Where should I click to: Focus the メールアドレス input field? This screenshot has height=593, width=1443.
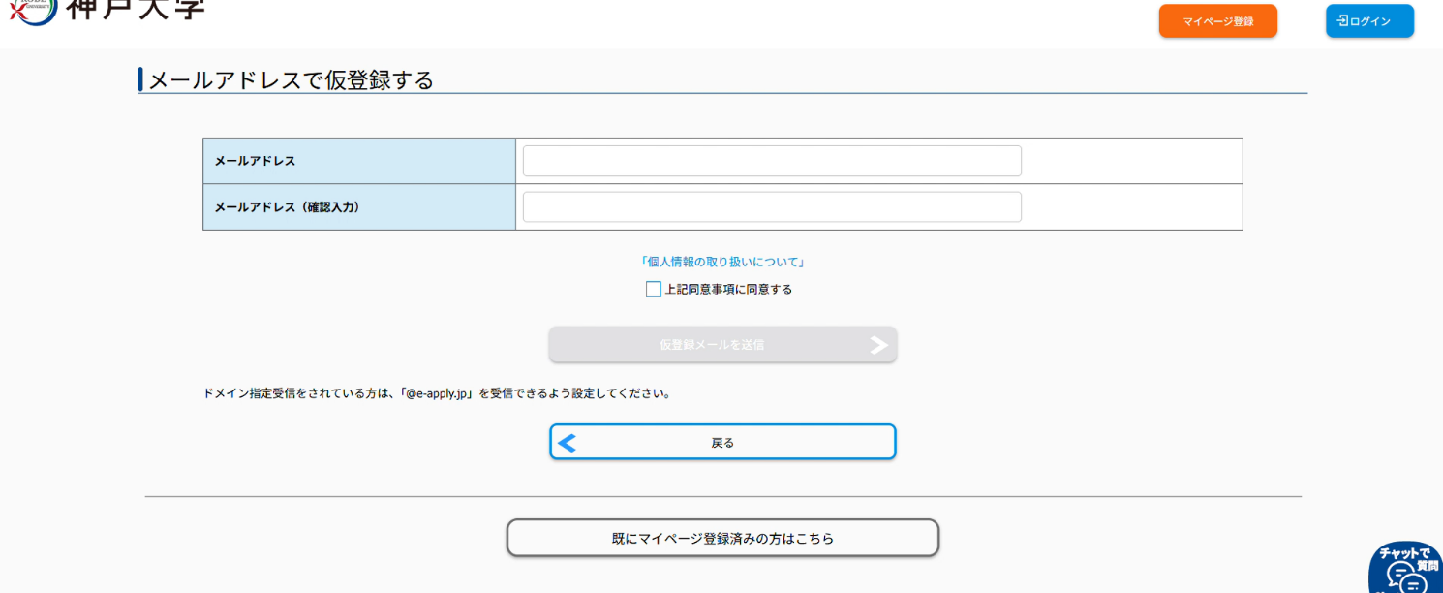771,161
